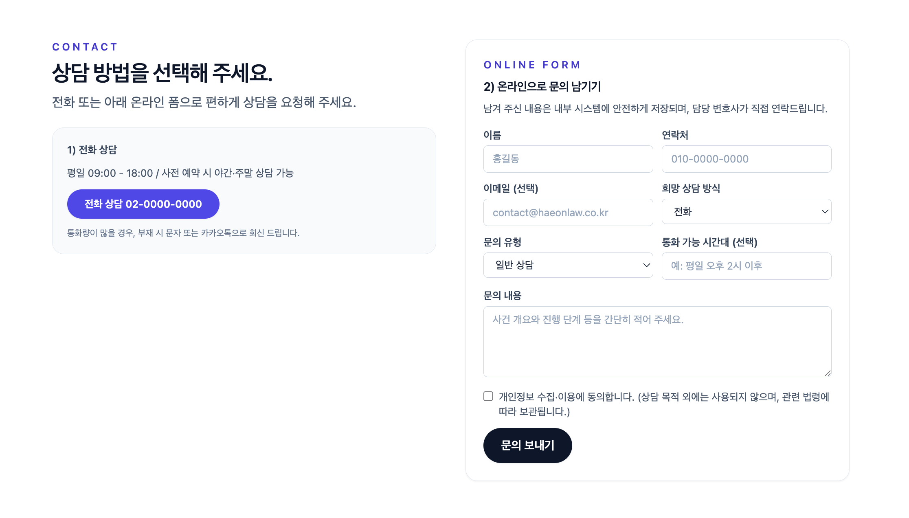This screenshot has width=909, height=518.
Task: Check the 개인정보 수집·이용 consent checkbox
Action: tap(487, 395)
